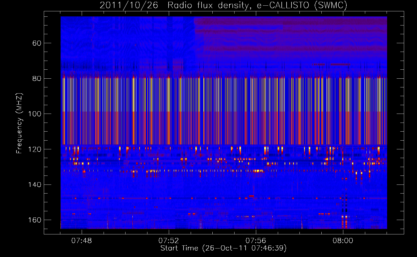Select the 'Frequency (MHZ)' axis label
This screenshot has height=257, width=417.
19,123
